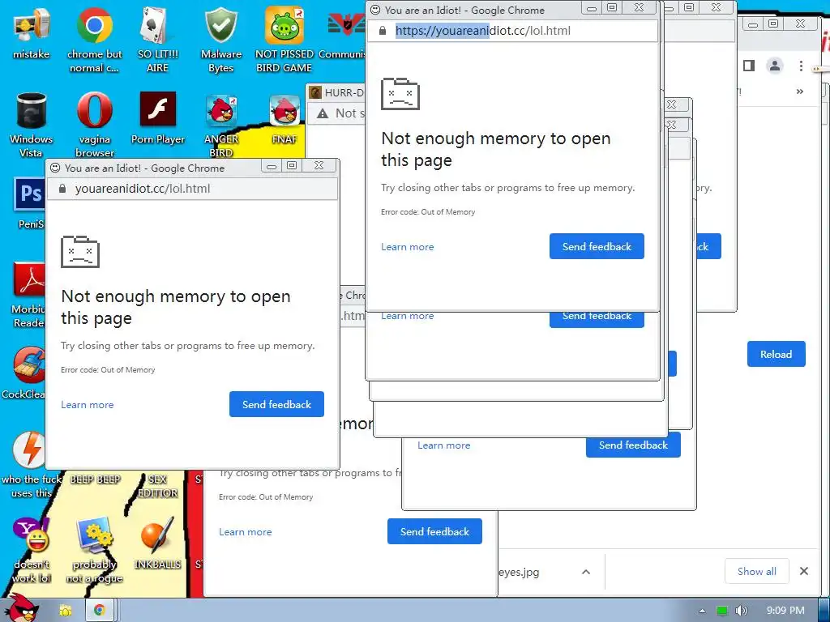830x622 pixels.
Task: Click 'Error code: Out of Memory' in left popup
Action: [x=108, y=369]
